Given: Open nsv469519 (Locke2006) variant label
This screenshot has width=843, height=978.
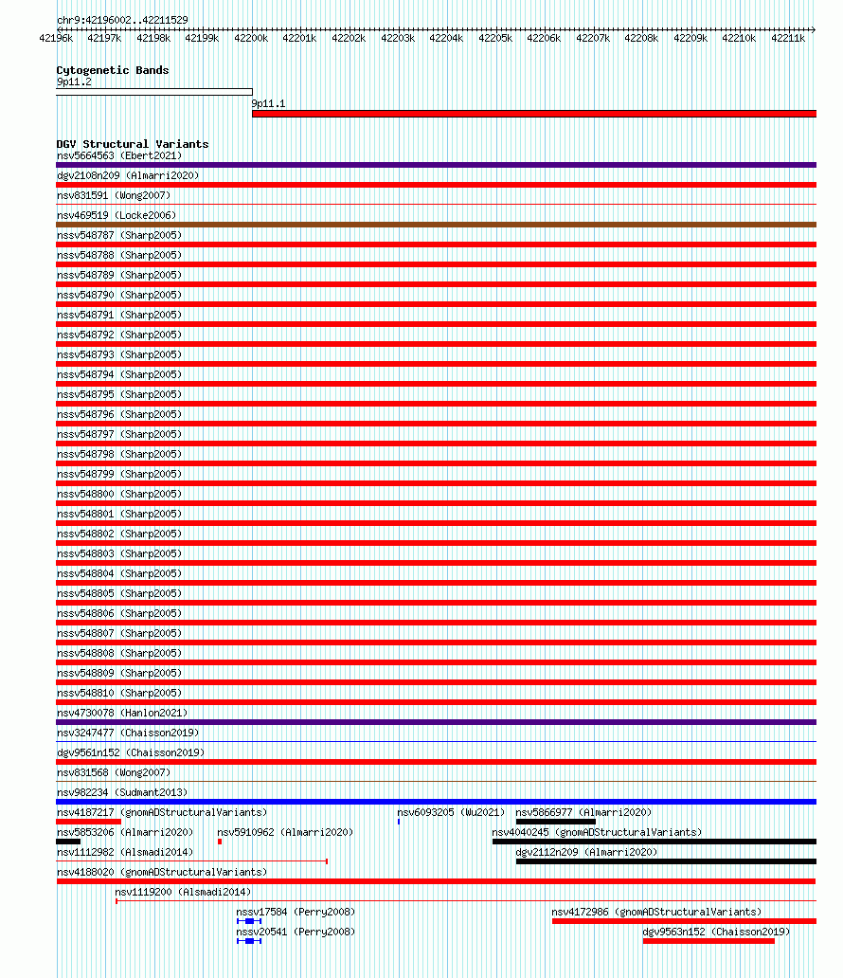Looking at the screenshot, I should (117, 216).
